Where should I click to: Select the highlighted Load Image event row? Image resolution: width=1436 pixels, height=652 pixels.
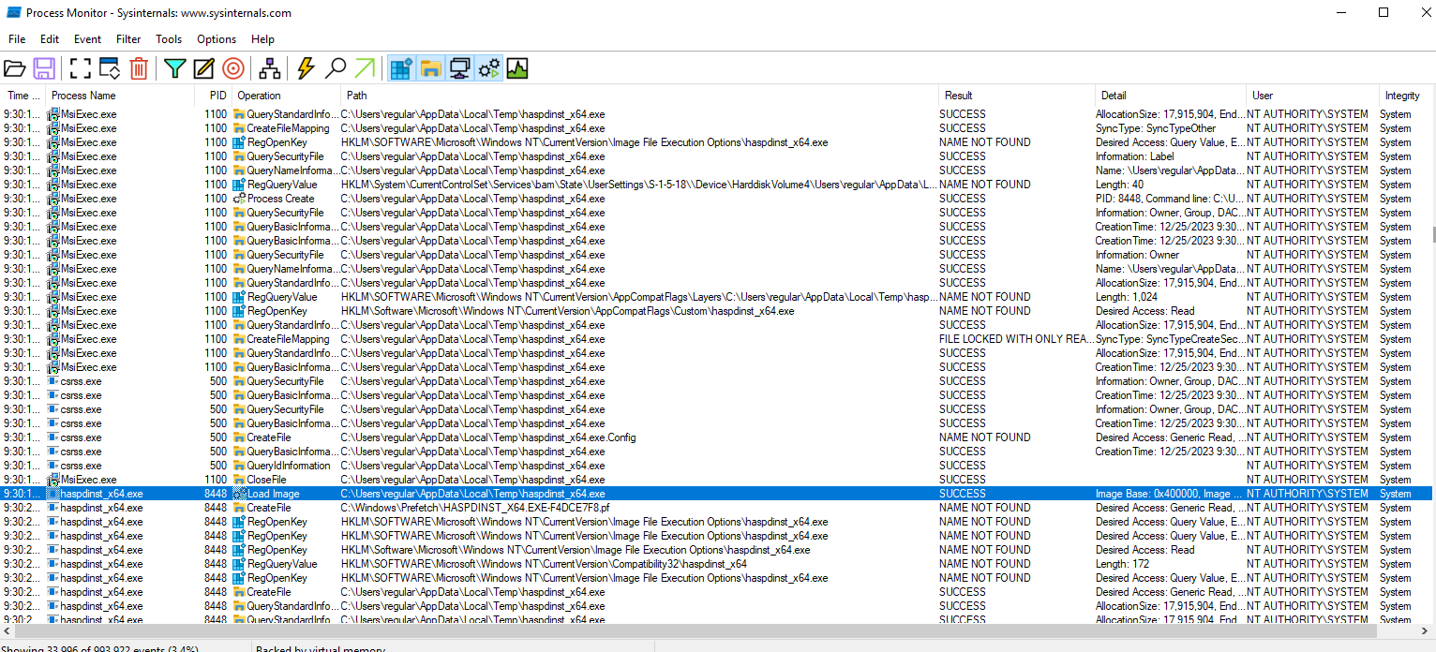pyautogui.click(x=716, y=494)
